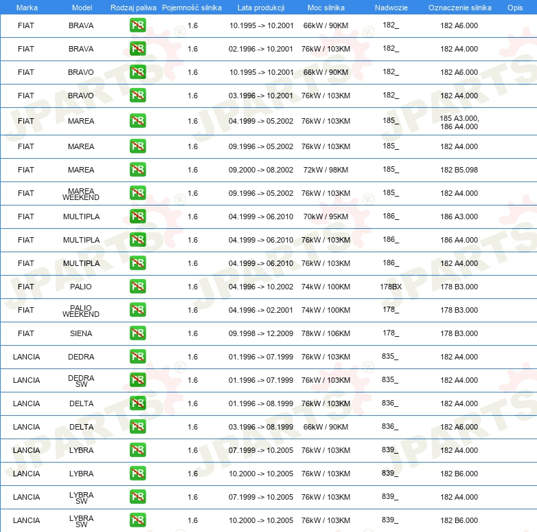Click the 178BX body code

coord(391,287)
